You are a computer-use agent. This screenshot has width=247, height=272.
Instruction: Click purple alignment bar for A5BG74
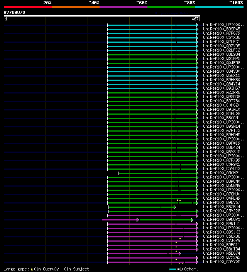(144, 254)
